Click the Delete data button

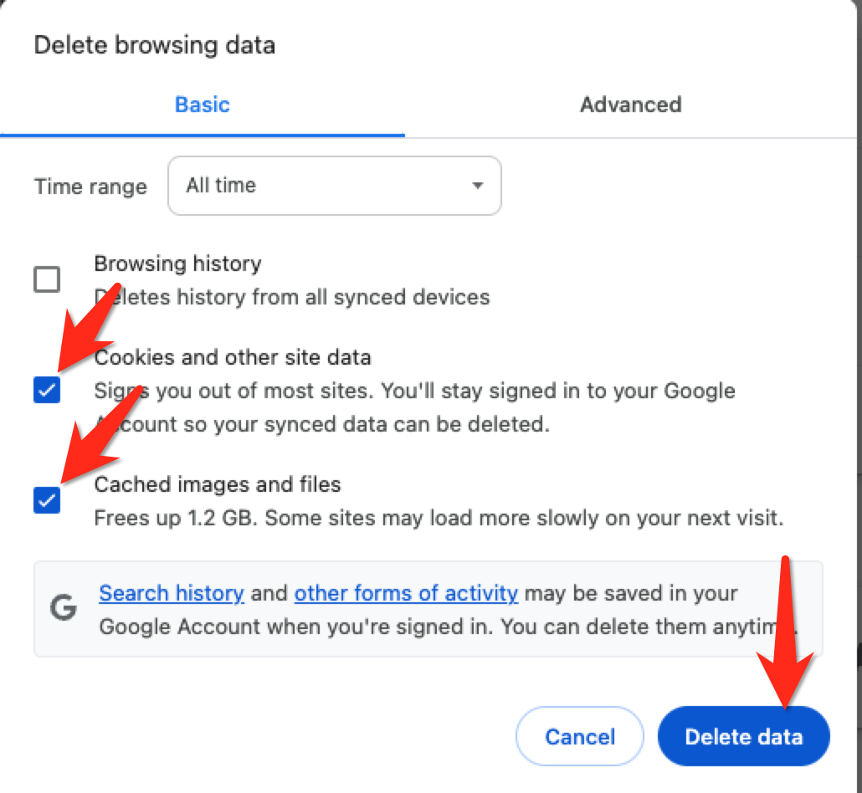click(x=744, y=736)
